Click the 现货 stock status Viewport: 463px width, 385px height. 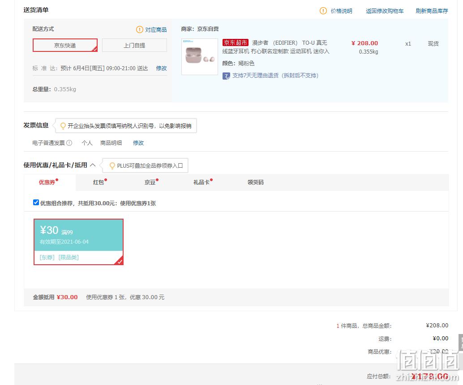click(x=433, y=44)
